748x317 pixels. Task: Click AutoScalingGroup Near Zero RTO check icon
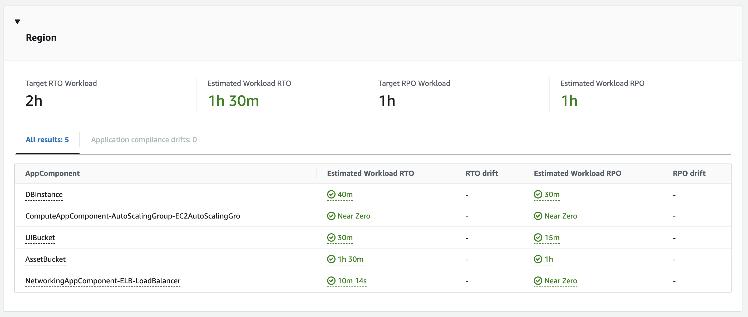pos(331,216)
